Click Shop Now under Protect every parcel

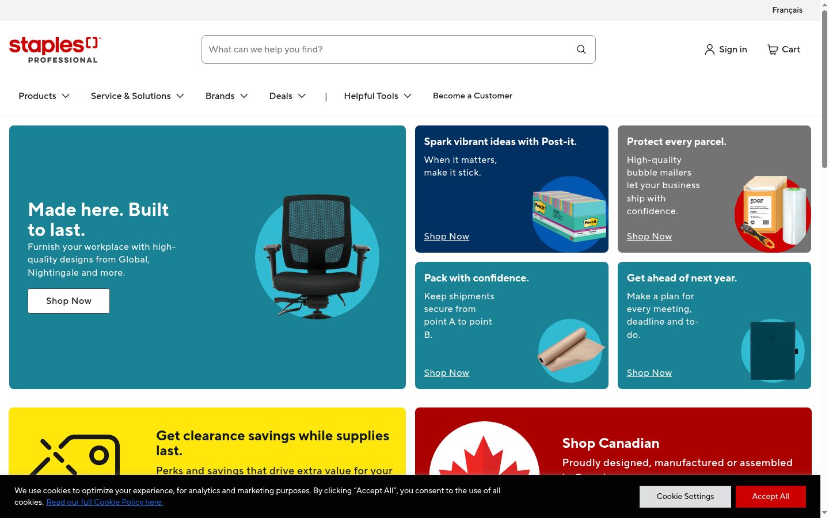pyautogui.click(x=649, y=237)
